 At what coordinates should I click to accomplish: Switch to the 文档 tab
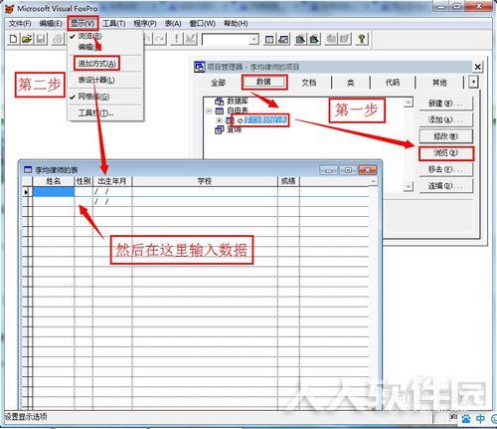tap(308, 83)
